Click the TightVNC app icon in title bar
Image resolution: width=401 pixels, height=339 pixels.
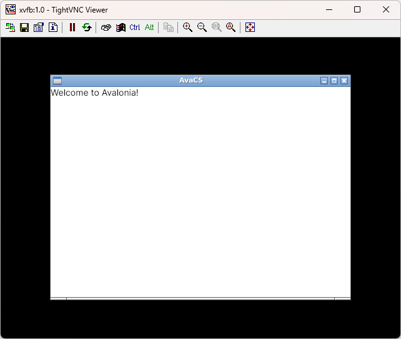pos(11,9)
